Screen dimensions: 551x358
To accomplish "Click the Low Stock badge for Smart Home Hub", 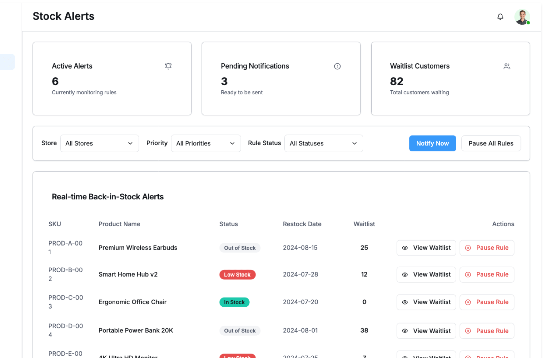I will (237, 275).
